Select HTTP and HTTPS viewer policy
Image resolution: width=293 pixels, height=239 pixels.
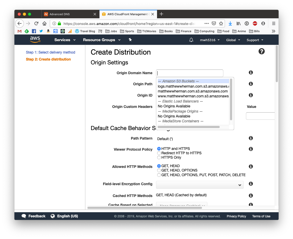[159, 149]
